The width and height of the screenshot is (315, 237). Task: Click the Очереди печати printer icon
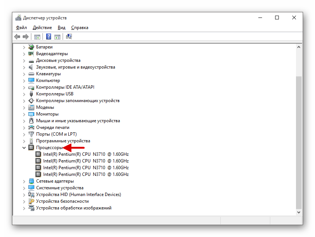point(32,127)
